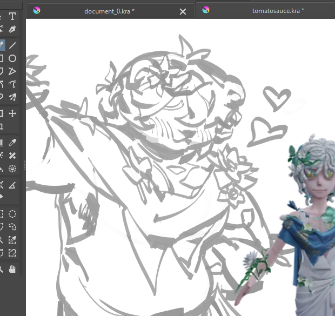Select the Similar Color Selection tool
The width and height of the screenshot is (335, 316).
[x=12, y=240]
